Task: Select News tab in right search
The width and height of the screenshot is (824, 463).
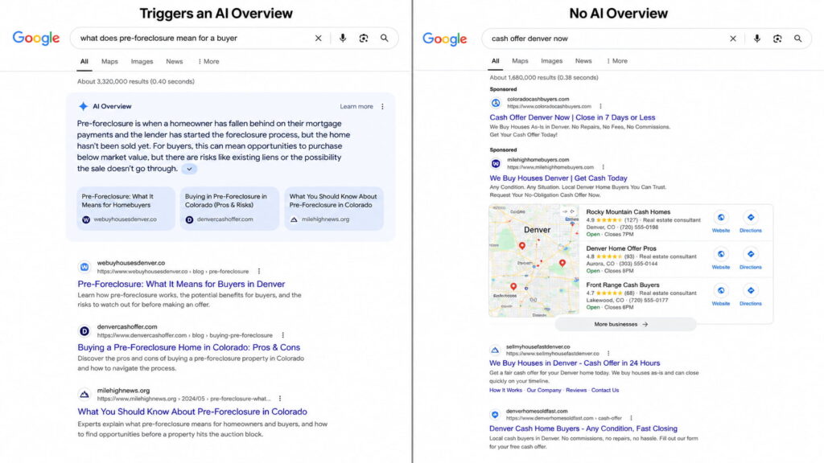Action: click(583, 61)
